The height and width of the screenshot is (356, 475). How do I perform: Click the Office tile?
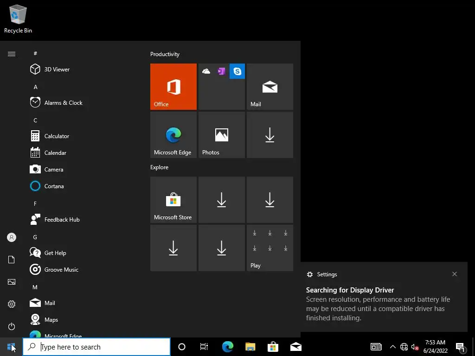click(x=173, y=87)
